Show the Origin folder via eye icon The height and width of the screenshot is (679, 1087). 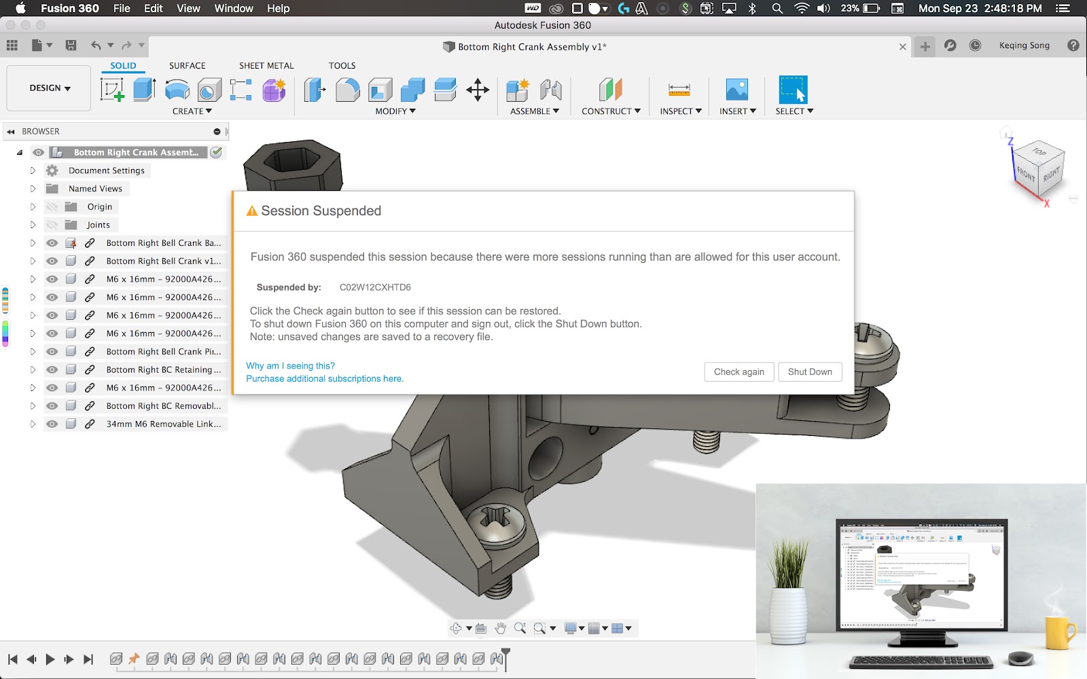[52, 206]
